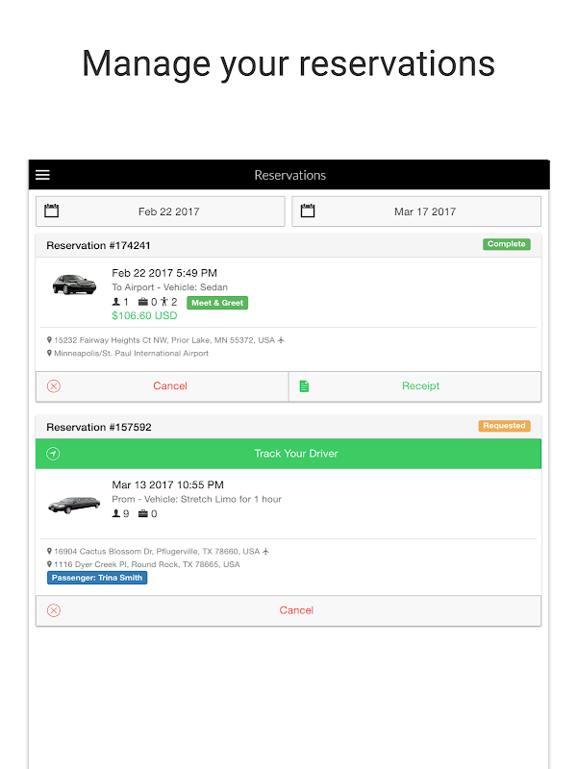Tap the Track Your Driver bar
The height and width of the screenshot is (769, 577).
coord(296,454)
